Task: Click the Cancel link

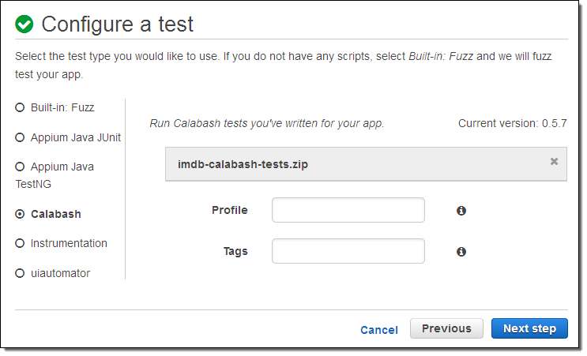Action: click(379, 330)
